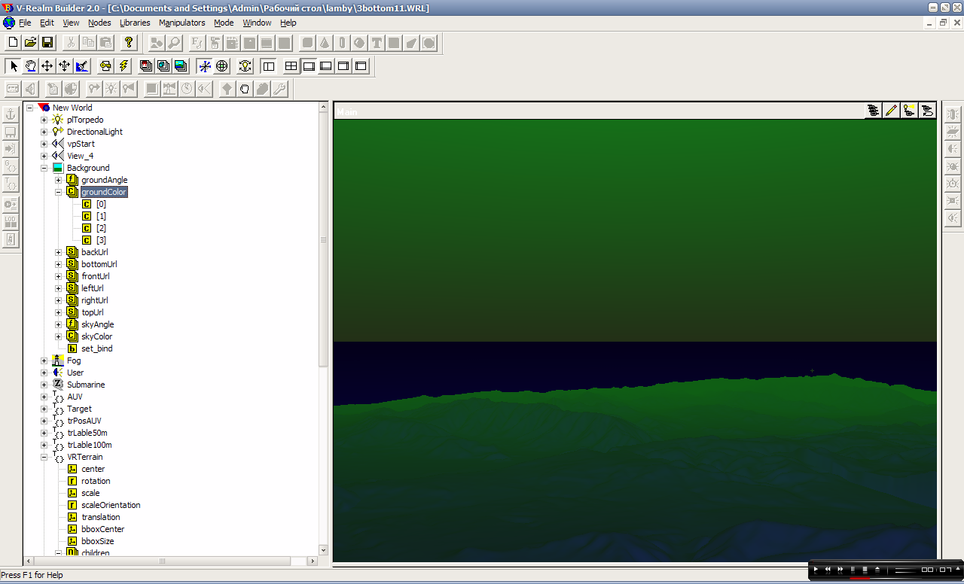Click the tree horizontal scroll right arrow
Screen dimensions: 964x584
coord(313,561)
